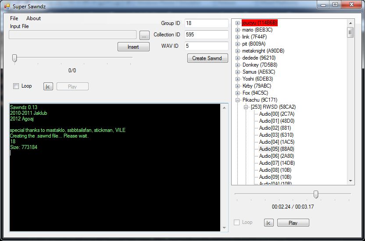Click the input file position slider thumb

coord(14,58)
